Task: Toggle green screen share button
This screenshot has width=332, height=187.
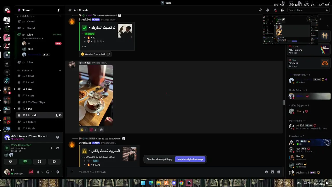Action: point(25,162)
